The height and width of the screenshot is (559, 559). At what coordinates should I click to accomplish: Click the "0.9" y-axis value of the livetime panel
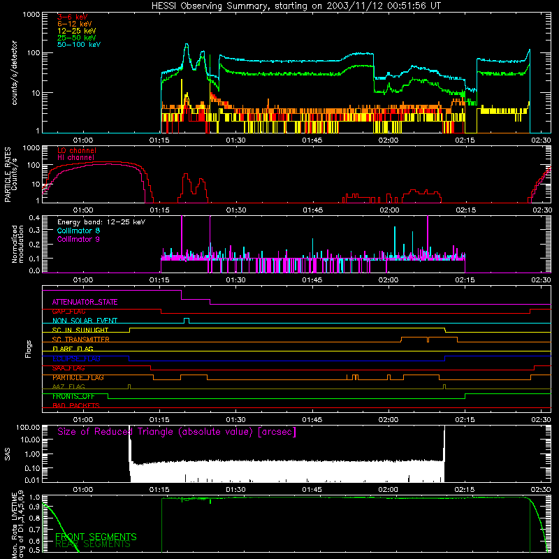click(x=34, y=507)
